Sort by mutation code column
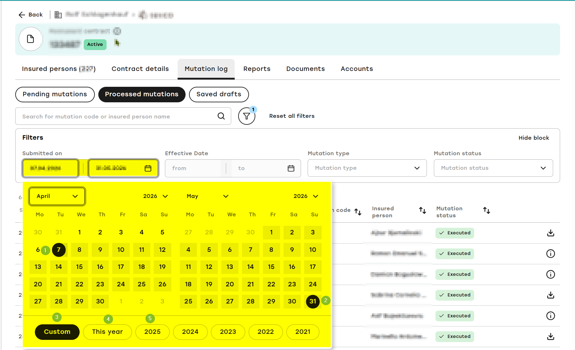The width and height of the screenshot is (575, 350). click(358, 212)
